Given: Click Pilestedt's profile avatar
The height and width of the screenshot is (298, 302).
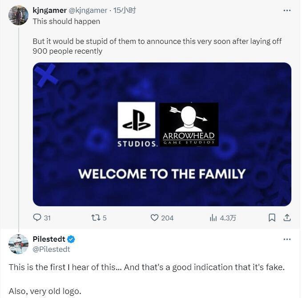Looking at the screenshot, I should [19, 244].
